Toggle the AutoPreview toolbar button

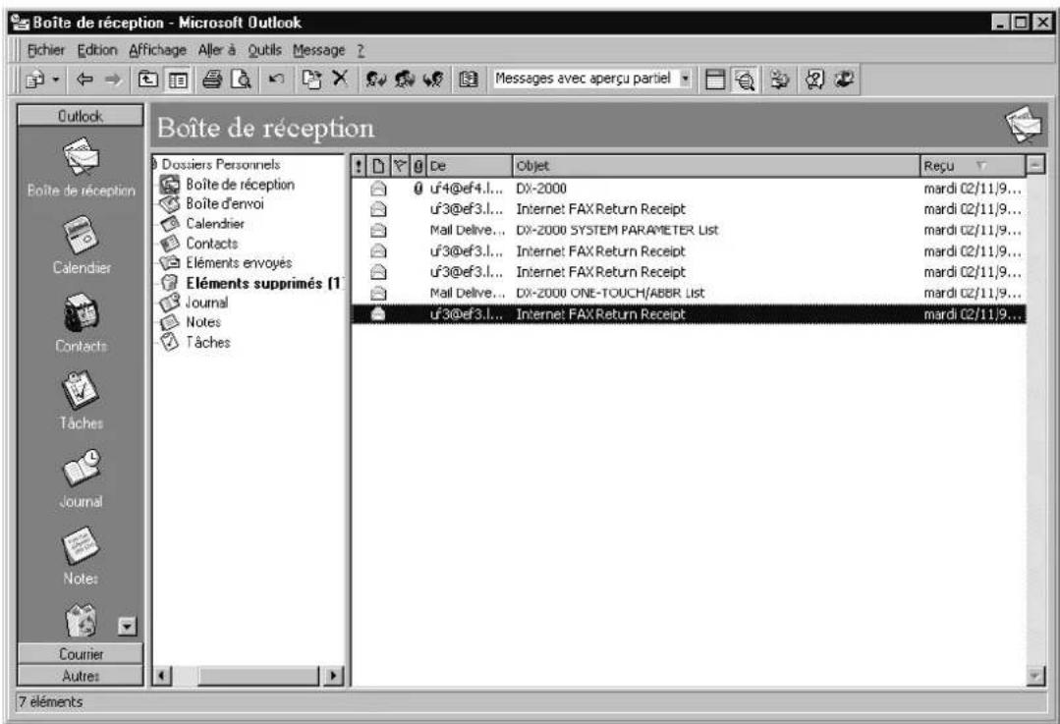pyautogui.click(x=745, y=80)
